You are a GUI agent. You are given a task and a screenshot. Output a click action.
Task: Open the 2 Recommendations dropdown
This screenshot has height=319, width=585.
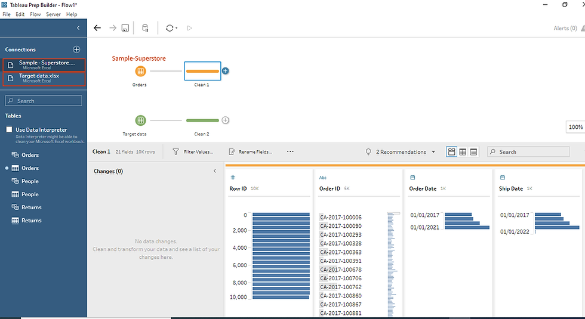[401, 151]
